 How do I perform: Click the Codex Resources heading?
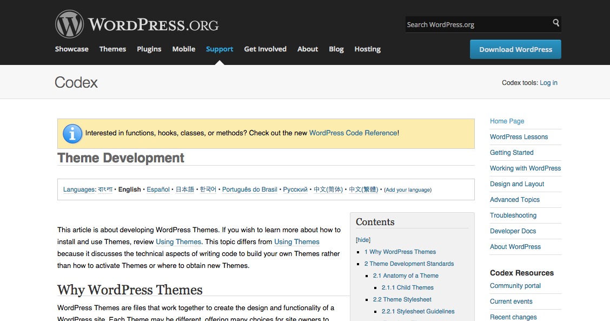pyautogui.click(x=522, y=273)
